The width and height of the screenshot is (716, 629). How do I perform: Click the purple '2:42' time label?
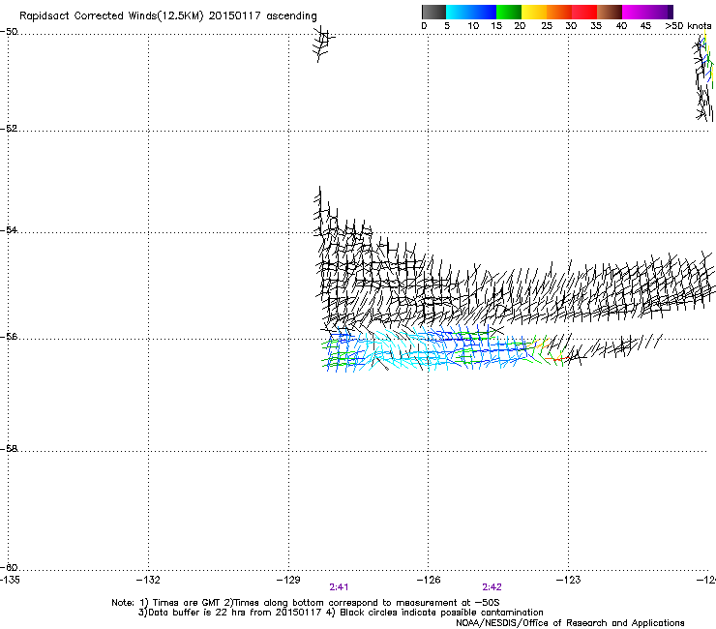pyautogui.click(x=492, y=587)
